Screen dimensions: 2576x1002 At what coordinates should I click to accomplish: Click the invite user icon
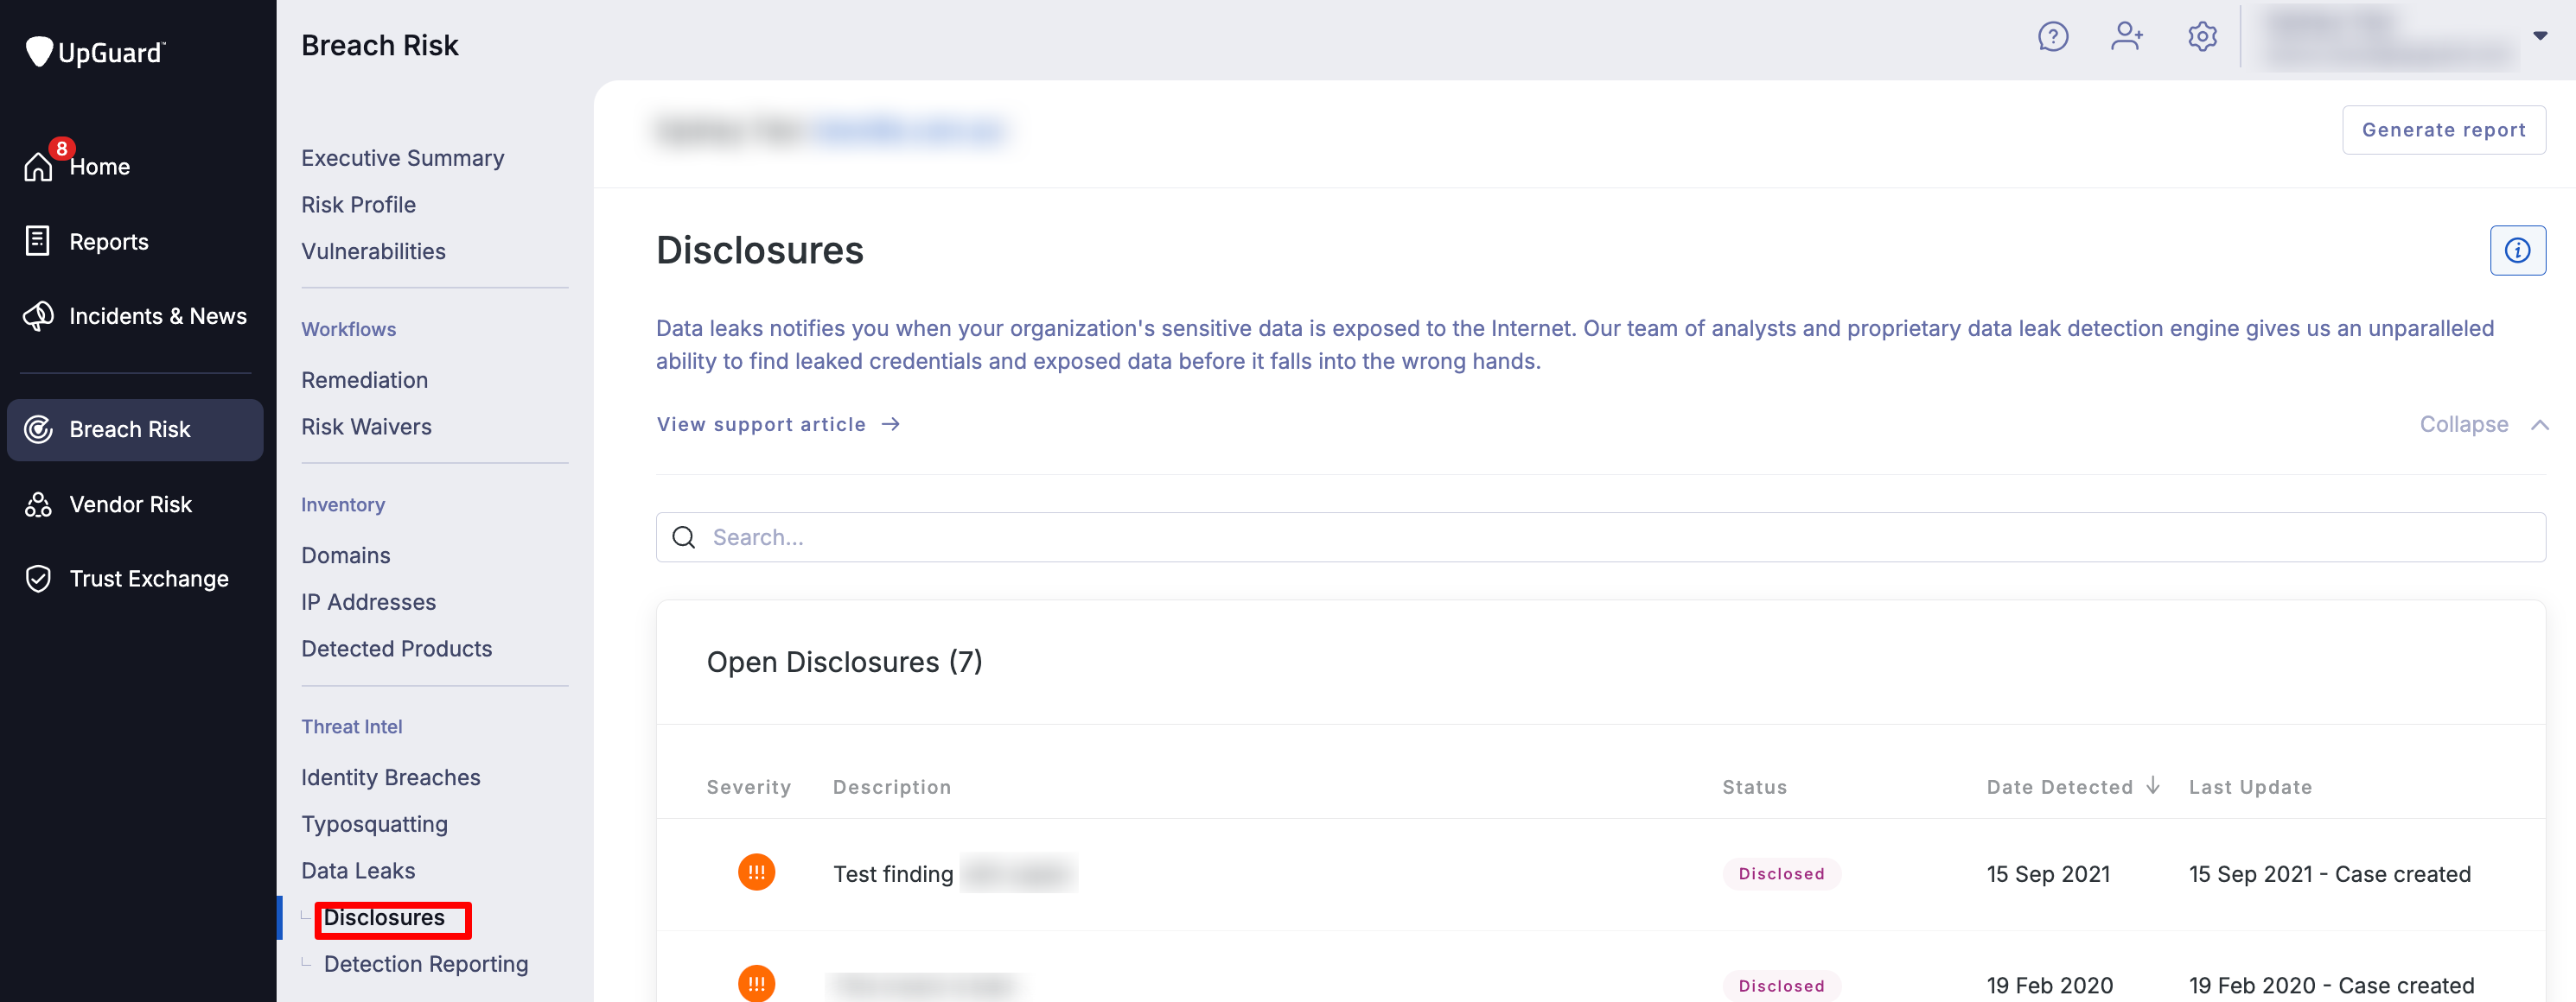pyautogui.click(x=2126, y=37)
